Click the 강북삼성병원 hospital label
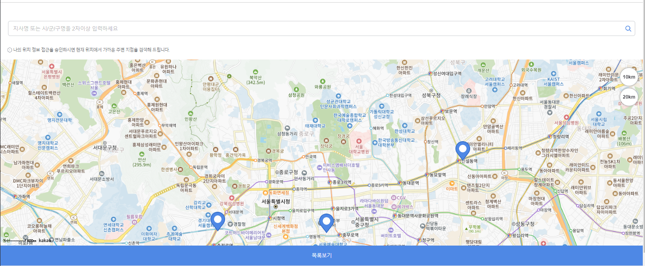645x266 pixels. 232,203
